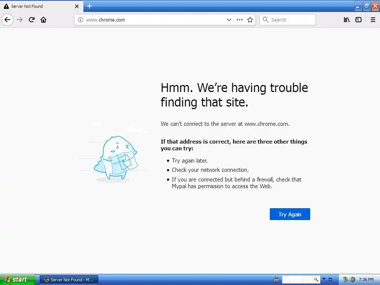380x285 pixels.
Task: Restore down the browser window
Action: point(367,6)
